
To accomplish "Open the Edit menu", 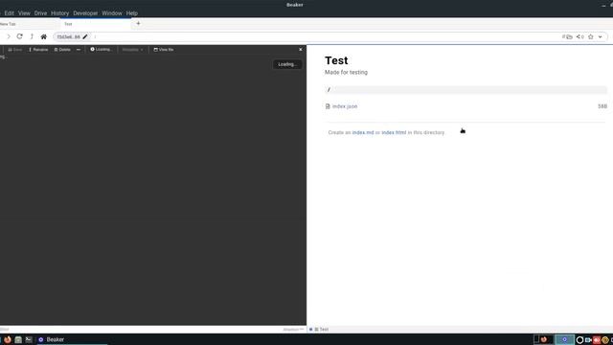I will tap(10, 12).
